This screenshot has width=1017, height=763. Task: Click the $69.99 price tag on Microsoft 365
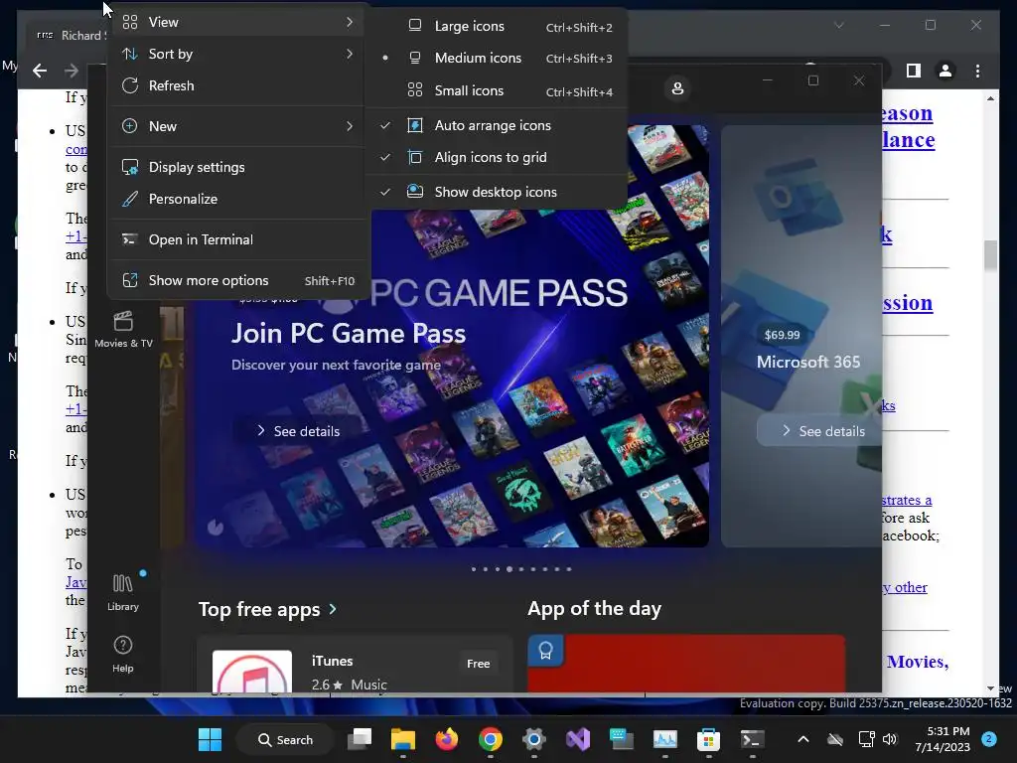point(782,335)
